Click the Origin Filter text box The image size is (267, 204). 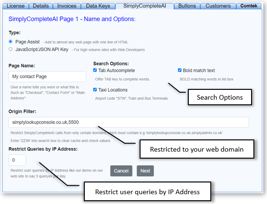click(128, 122)
